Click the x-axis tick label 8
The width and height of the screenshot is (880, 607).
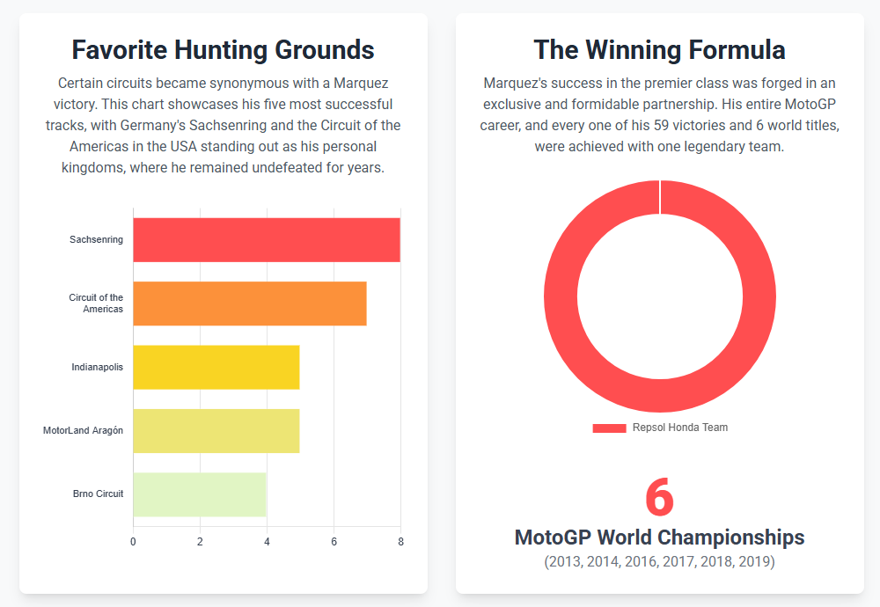pyautogui.click(x=400, y=542)
